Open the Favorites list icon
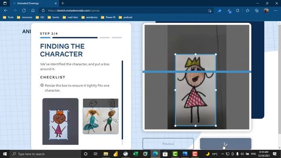The image size is (281, 158). coord(248,11)
